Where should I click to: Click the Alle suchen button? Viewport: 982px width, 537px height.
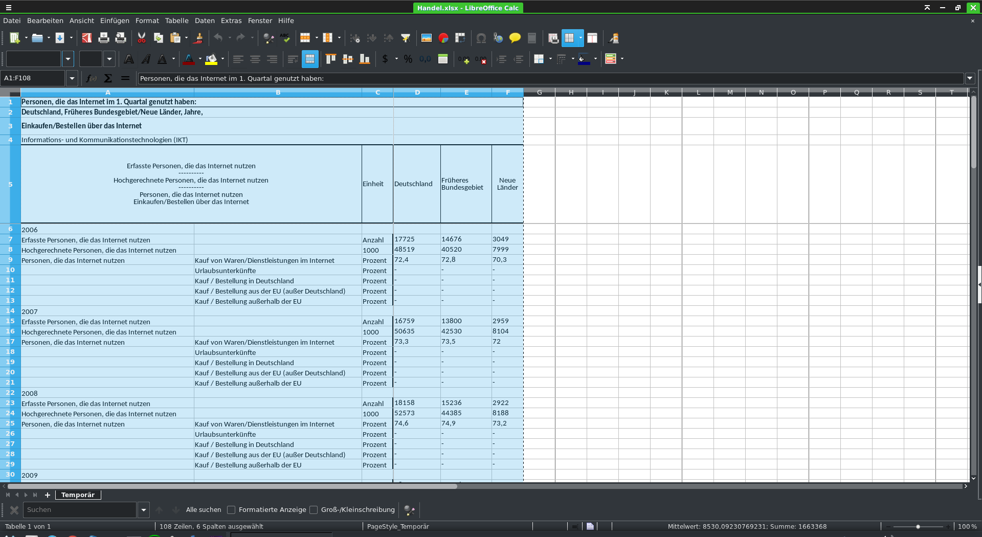coord(203,510)
